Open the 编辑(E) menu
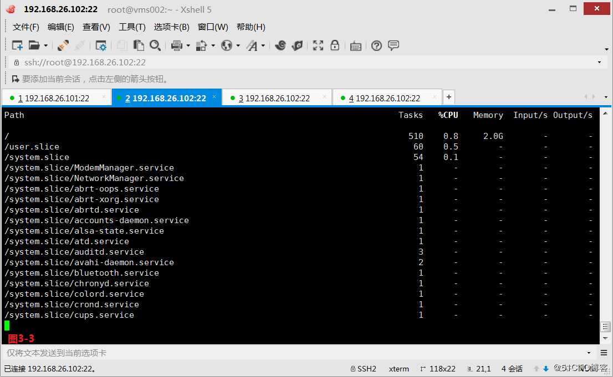This screenshot has width=613, height=377. tap(60, 27)
